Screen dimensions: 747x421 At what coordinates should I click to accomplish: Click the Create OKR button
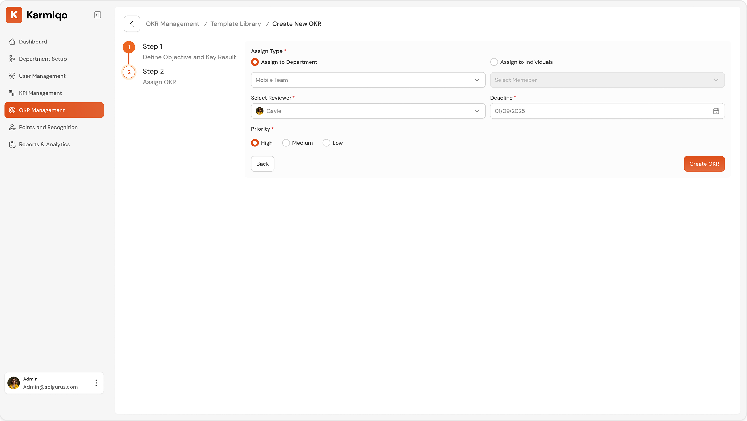(x=704, y=164)
